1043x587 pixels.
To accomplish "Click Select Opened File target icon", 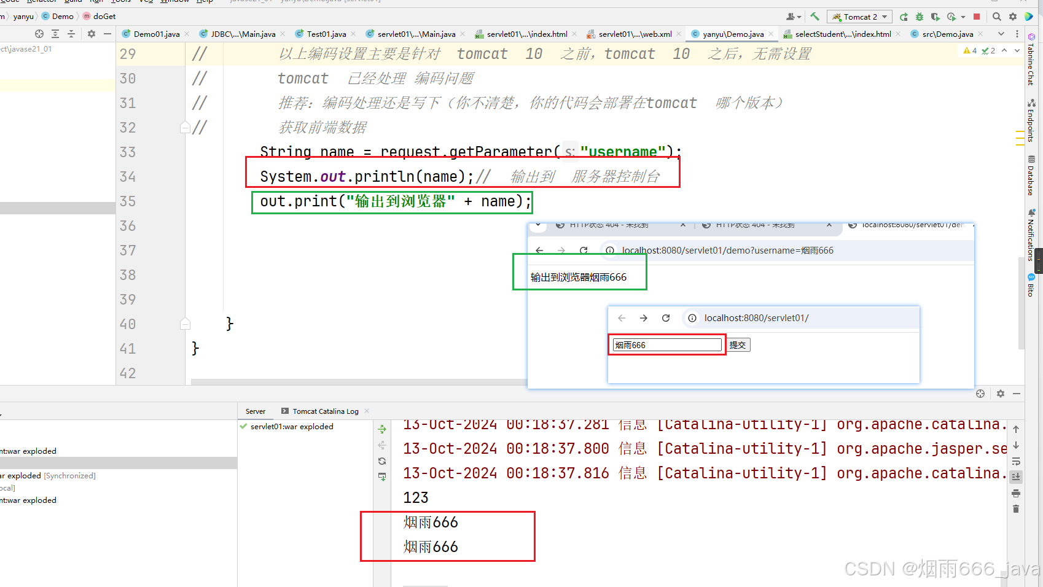I will (x=39, y=34).
